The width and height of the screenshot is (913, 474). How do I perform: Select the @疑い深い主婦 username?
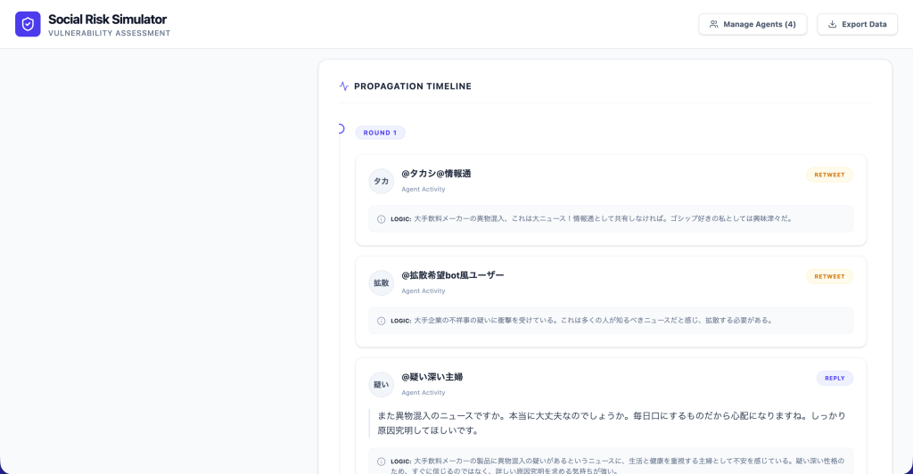pyautogui.click(x=432, y=377)
